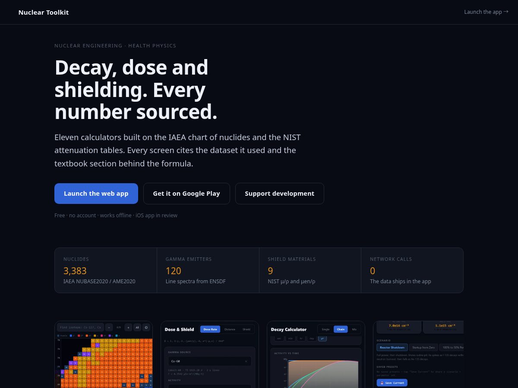Image resolution: width=518 pixels, height=388 pixels.
Task: Select the 'Dose Rate' tab
Action: [210, 329]
